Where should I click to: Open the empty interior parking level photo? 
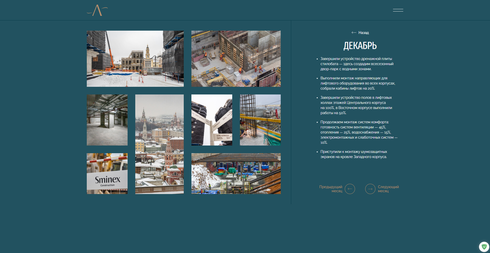(107, 120)
